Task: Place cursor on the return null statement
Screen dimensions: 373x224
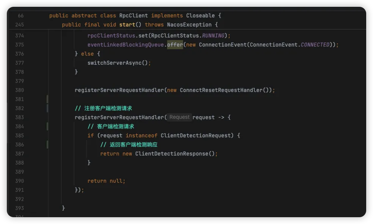Action: click(x=106, y=181)
